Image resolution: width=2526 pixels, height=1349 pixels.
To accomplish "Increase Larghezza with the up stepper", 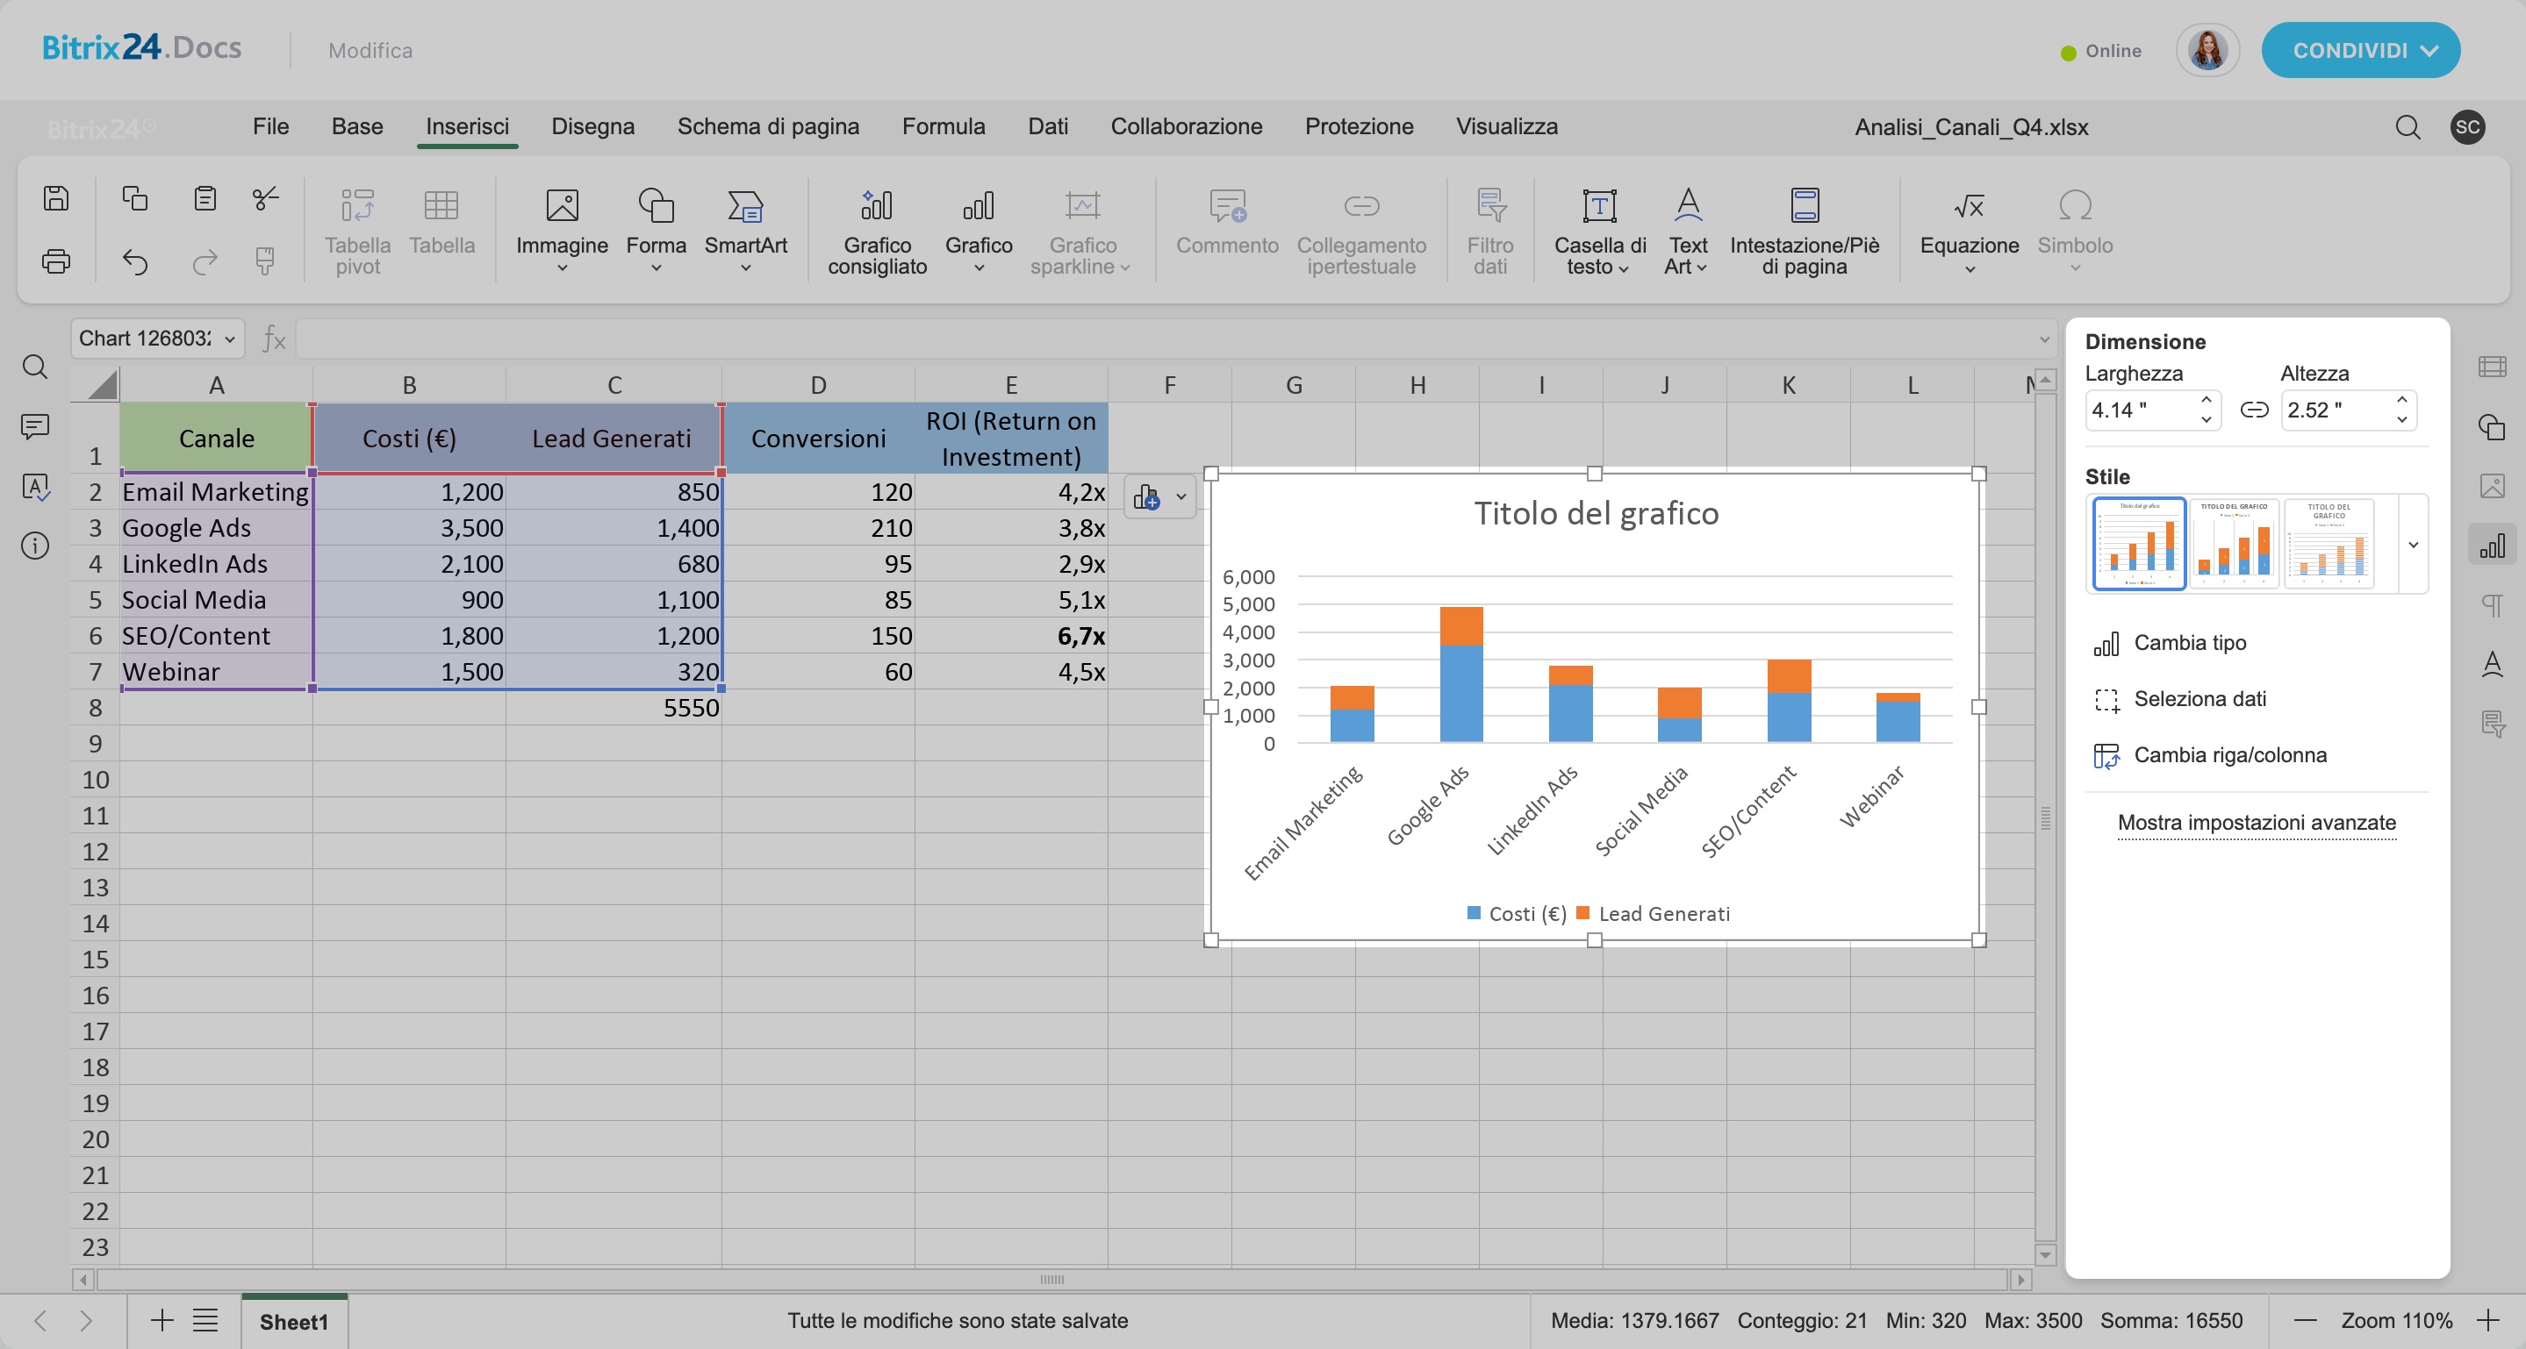I will 2207,400.
